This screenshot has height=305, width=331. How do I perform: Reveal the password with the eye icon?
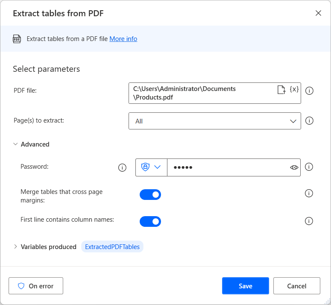tap(294, 167)
